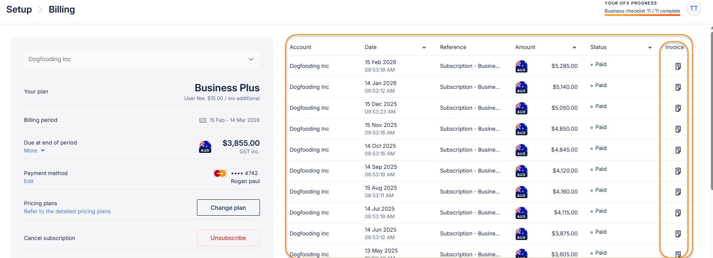Go to Setup in the breadcrumb
713x258 pixels.
[x=19, y=10]
